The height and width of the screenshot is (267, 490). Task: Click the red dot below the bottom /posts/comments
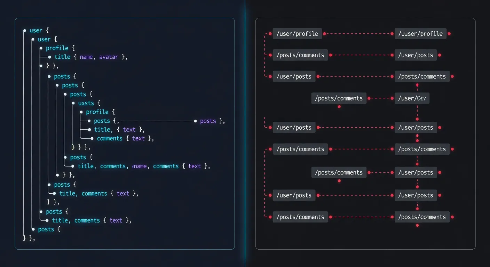click(417, 225)
